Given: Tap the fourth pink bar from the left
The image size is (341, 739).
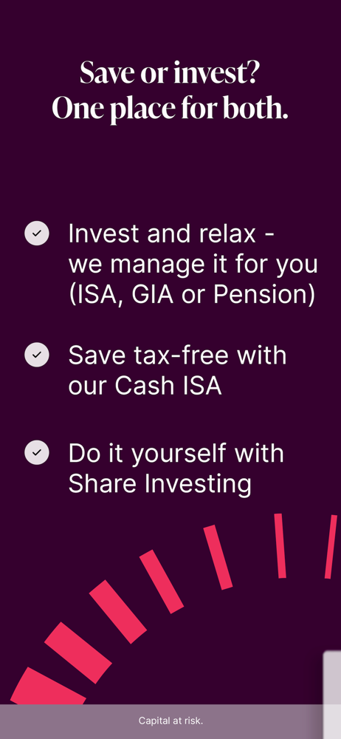Looking at the screenshot, I should click(162, 582).
